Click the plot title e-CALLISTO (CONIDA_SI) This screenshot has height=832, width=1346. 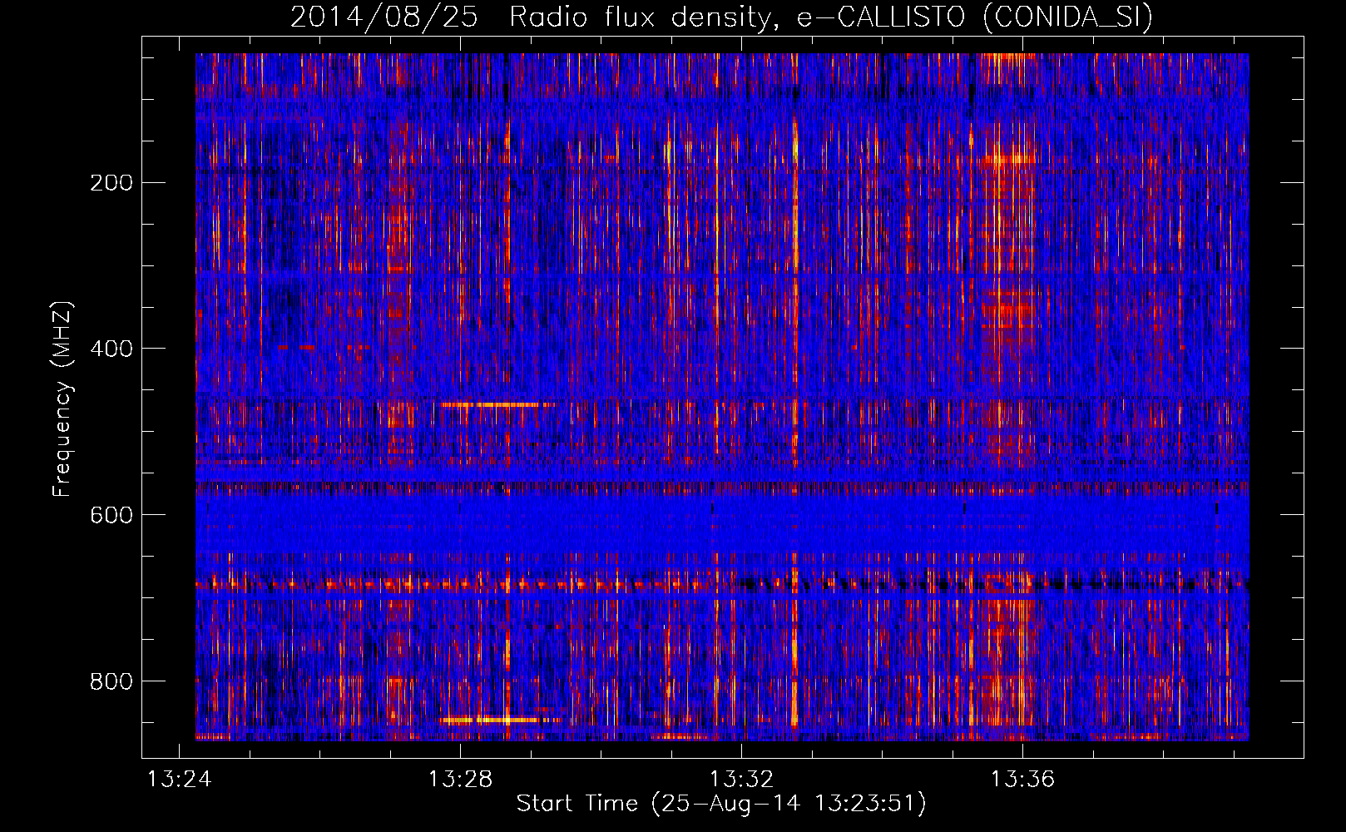click(x=975, y=17)
